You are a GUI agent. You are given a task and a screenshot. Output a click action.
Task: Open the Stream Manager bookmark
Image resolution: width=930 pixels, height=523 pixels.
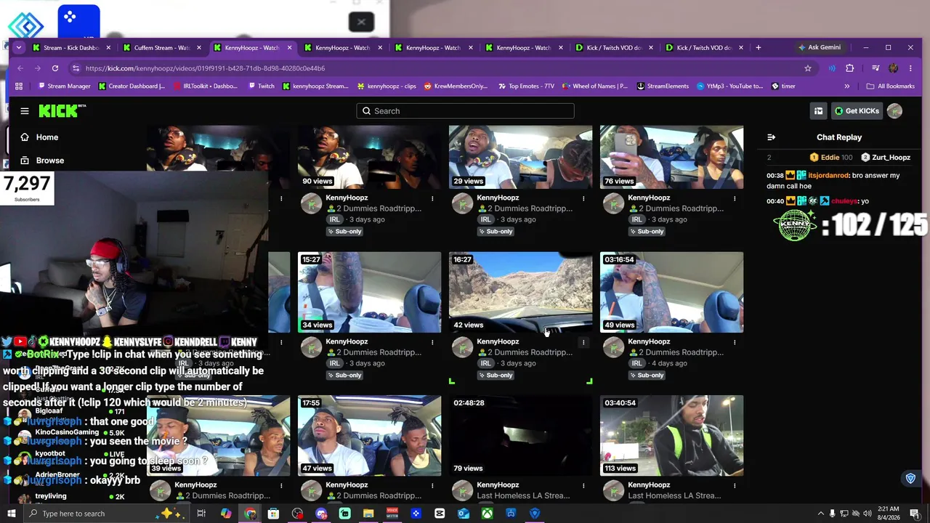(62, 86)
